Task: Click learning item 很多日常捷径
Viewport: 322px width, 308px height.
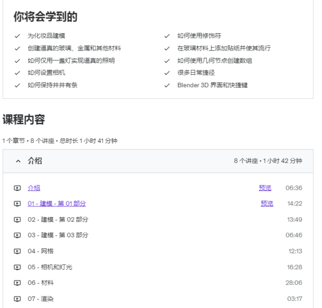Action: (x=196, y=73)
